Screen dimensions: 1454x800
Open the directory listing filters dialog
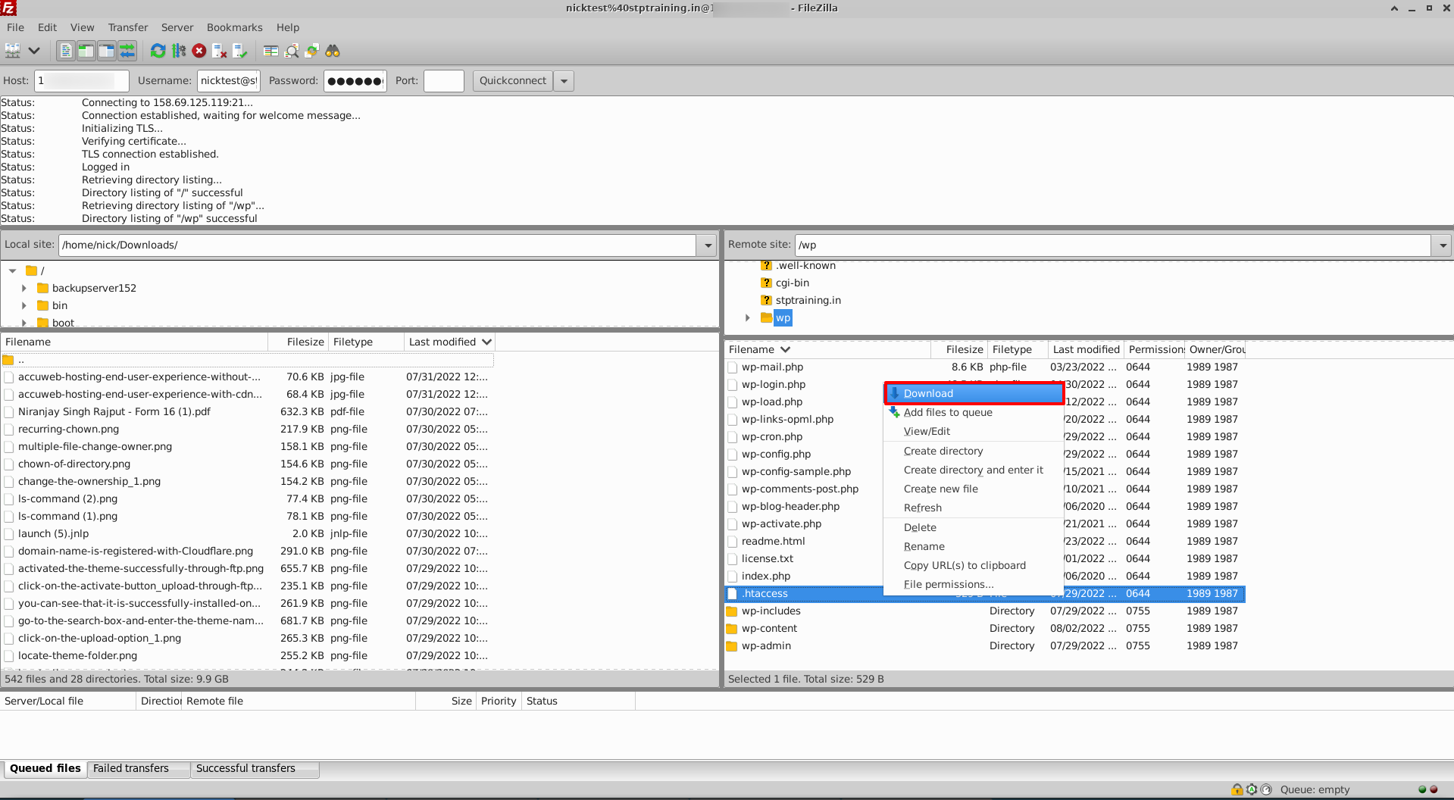pyautogui.click(x=270, y=51)
